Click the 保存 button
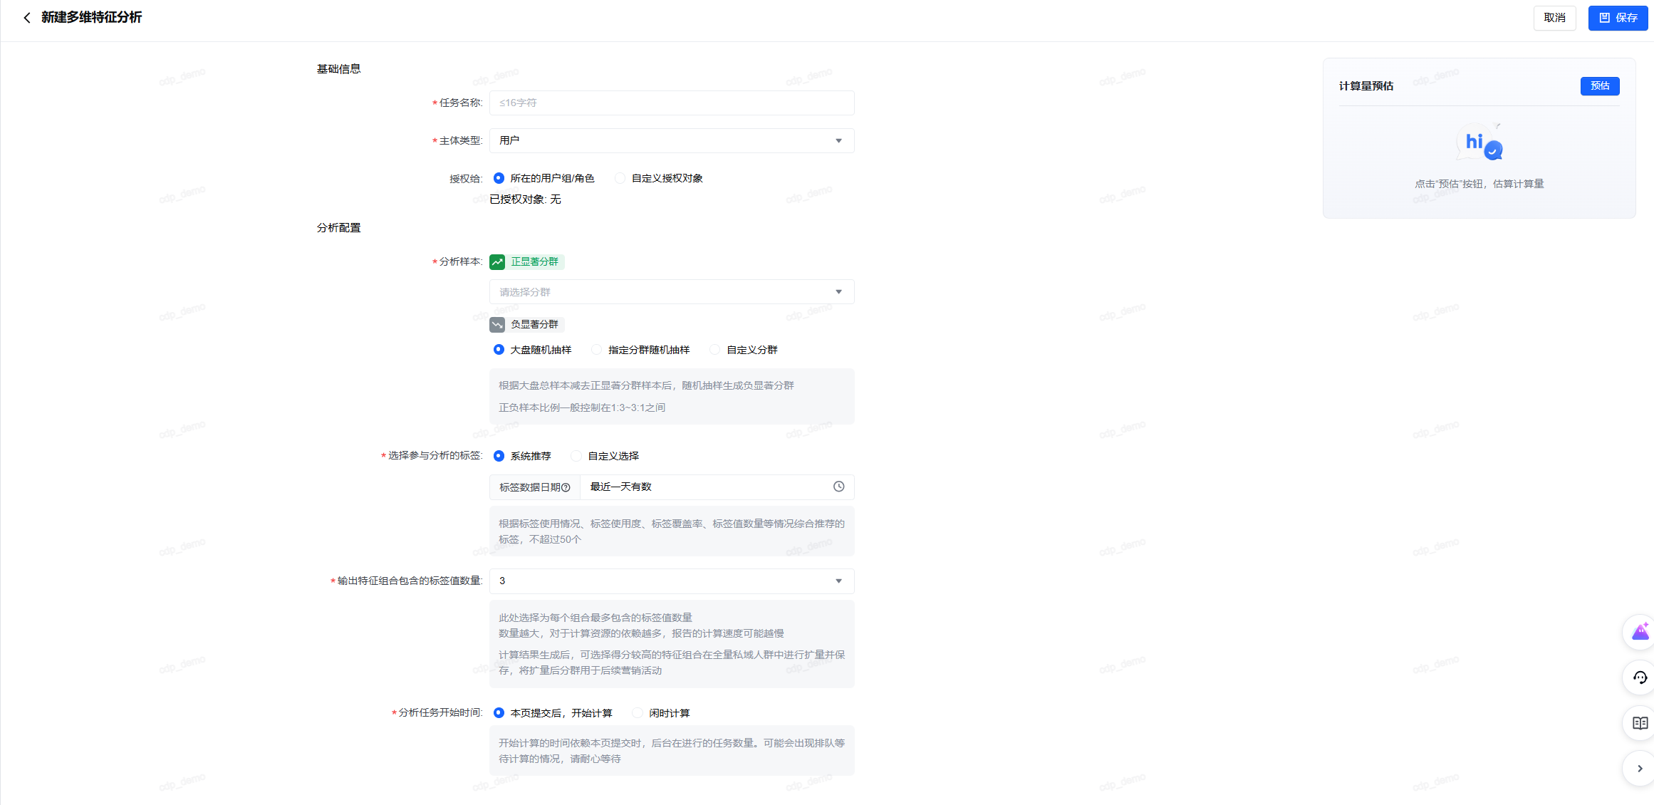This screenshot has height=805, width=1654. click(x=1618, y=18)
